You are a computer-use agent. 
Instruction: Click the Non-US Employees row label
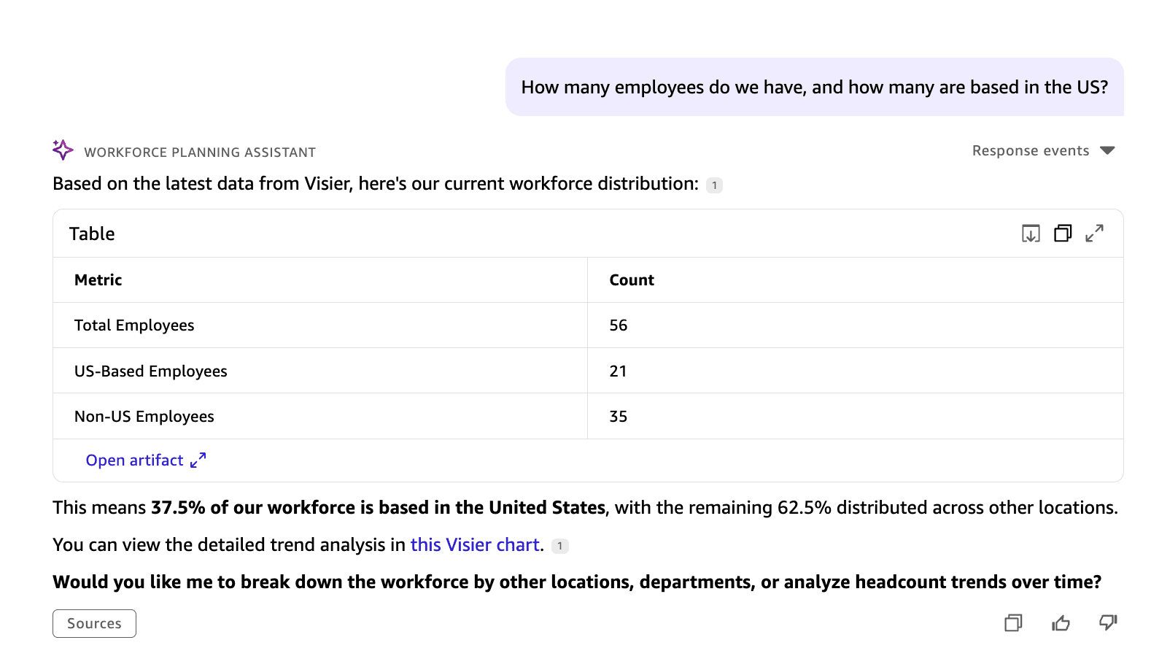[x=144, y=417]
